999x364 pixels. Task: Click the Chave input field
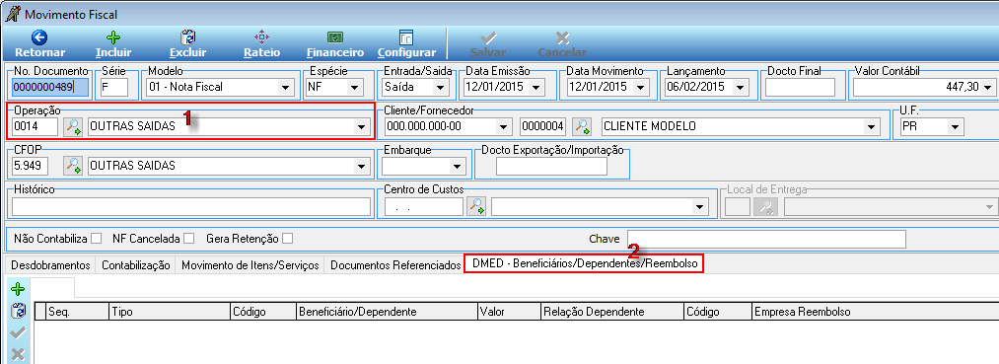766,239
